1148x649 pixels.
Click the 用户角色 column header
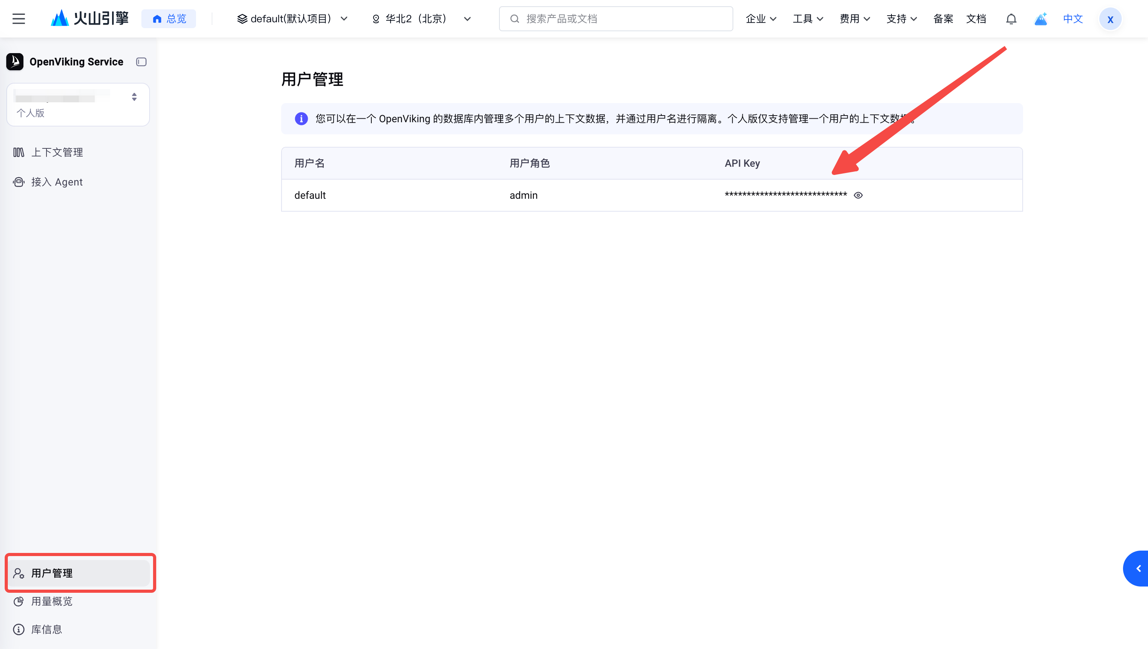point(529,163)
